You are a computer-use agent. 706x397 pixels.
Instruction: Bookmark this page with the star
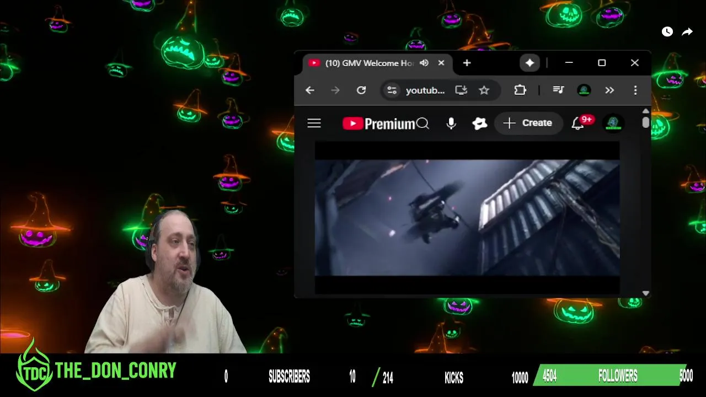(x=484, y=90)
